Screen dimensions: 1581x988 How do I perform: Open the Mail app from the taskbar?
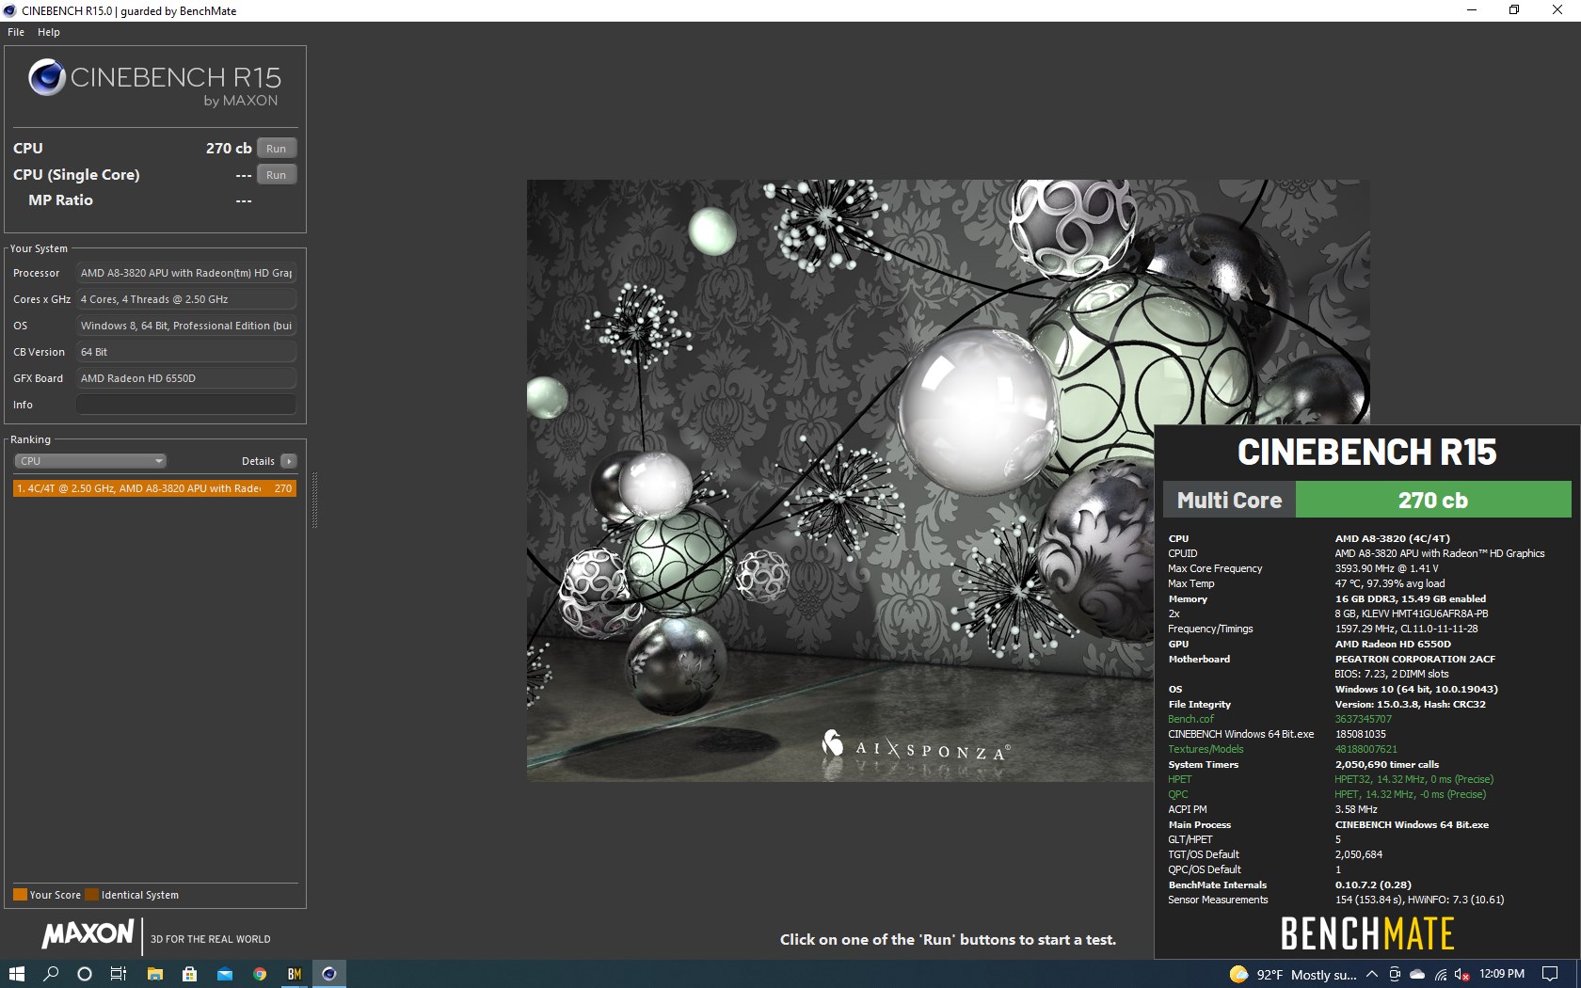click(x=225, y=974)
